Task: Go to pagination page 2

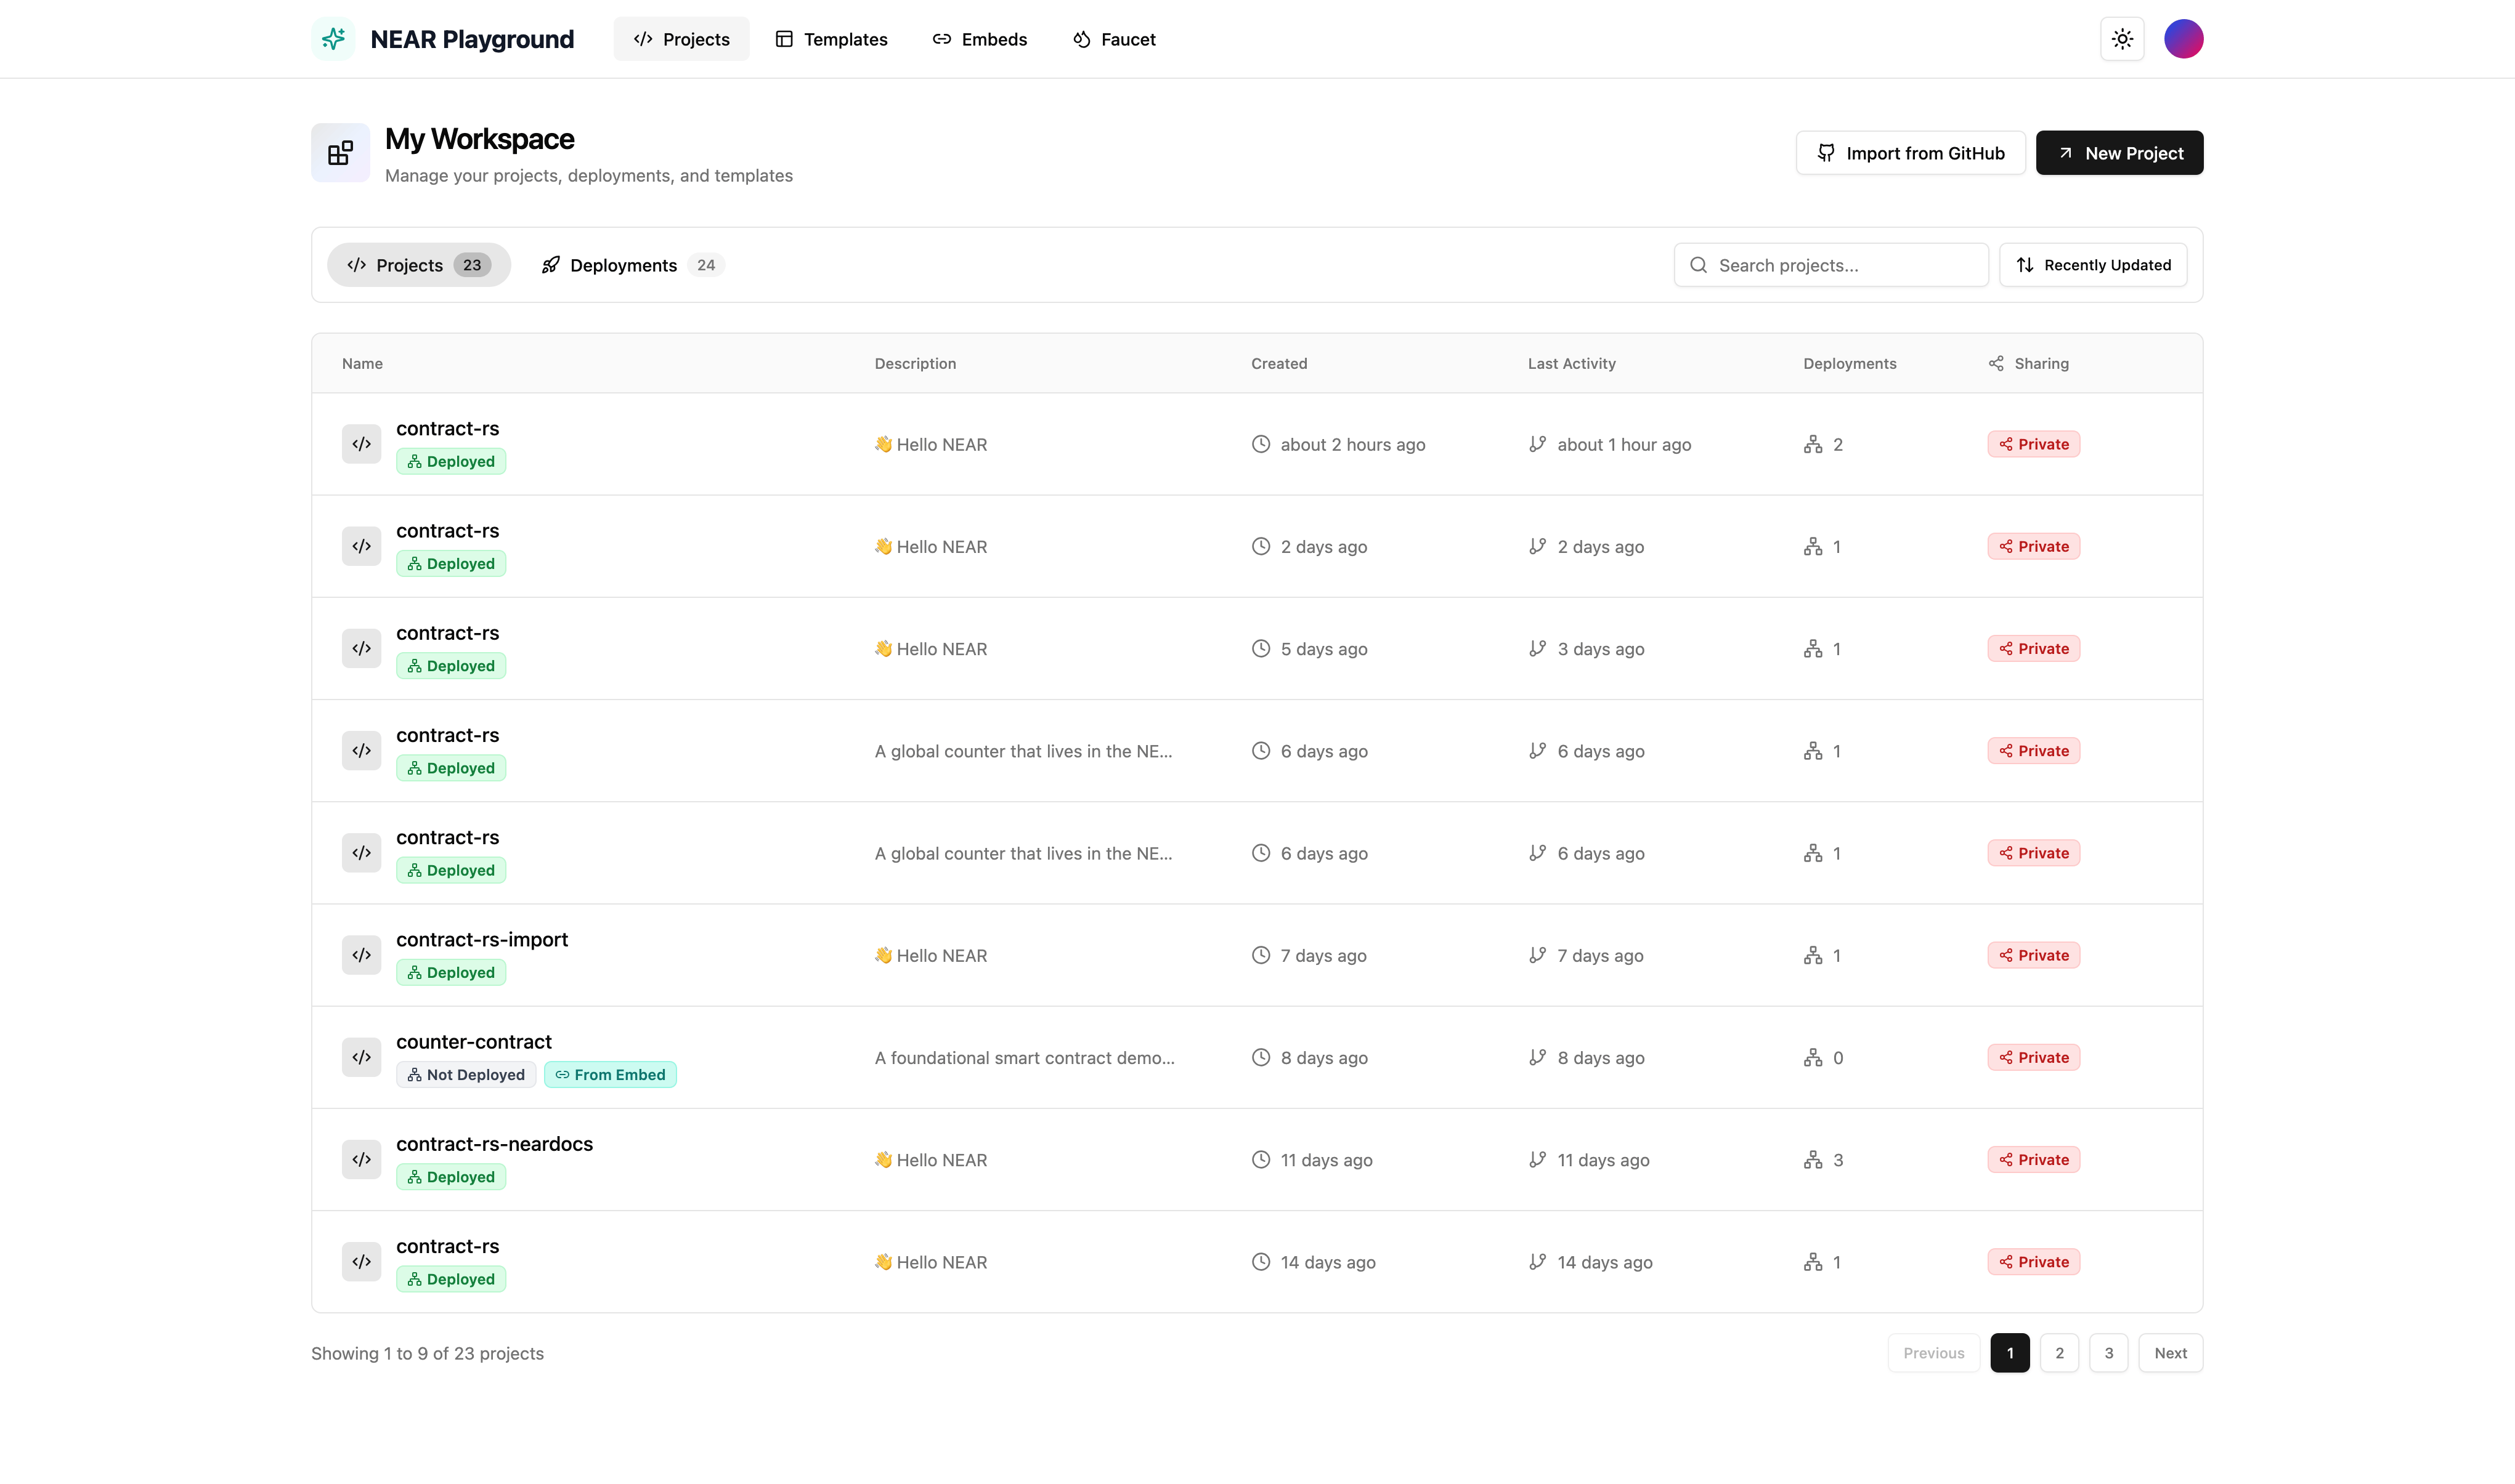Action: pyautogui.click(x=2059, y=1352)
